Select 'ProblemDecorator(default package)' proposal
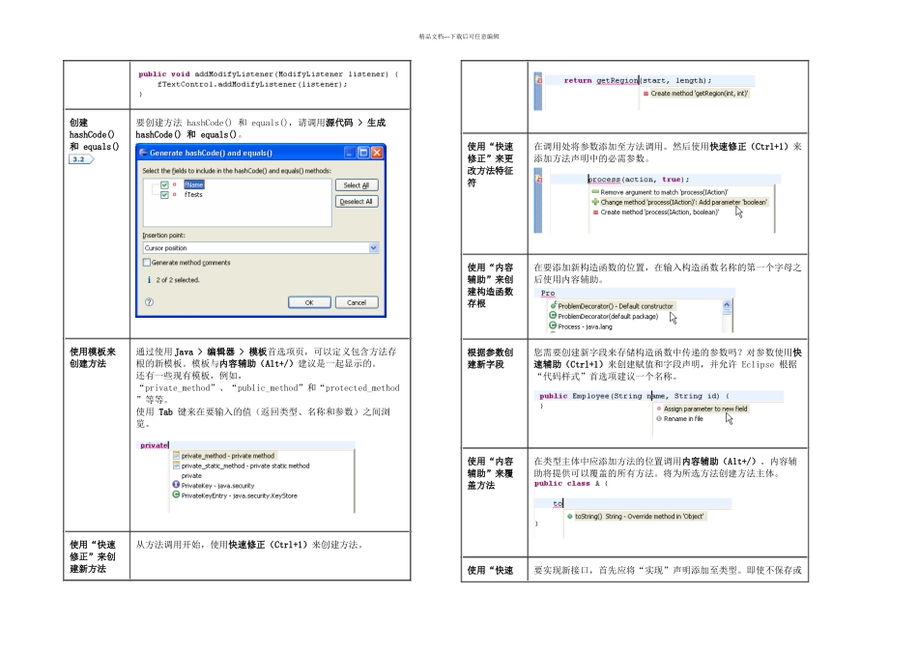The height and width of the screenshot is (649, 918). 608,317
